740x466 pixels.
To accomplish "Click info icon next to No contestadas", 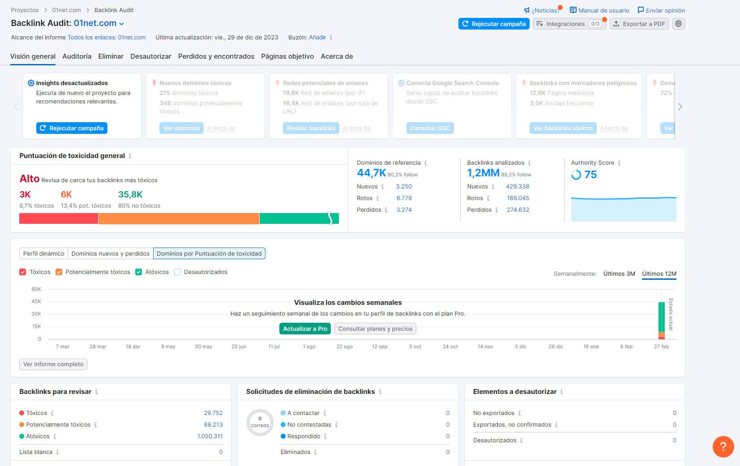I will tap(336, 425).
